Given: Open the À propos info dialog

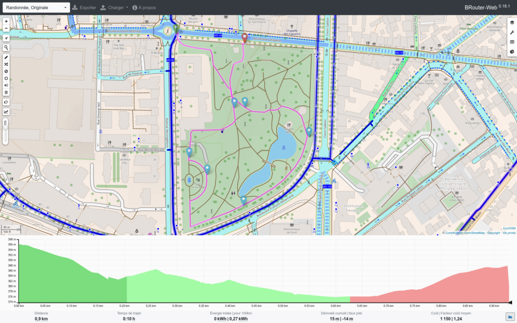Looking at the screenshot, I should 144,8.
